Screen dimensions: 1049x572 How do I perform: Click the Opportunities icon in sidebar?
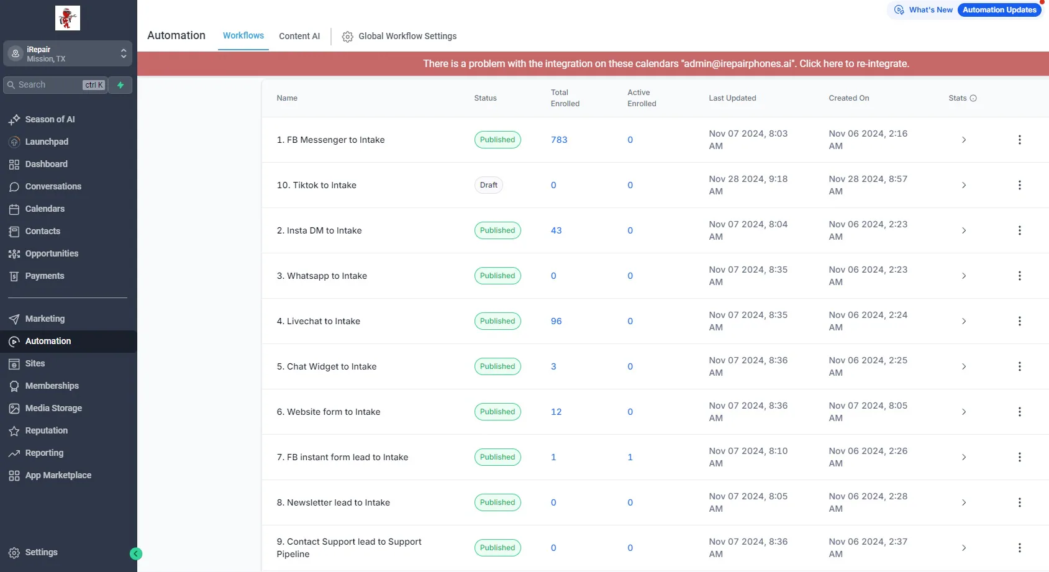[x=14, y=253]
